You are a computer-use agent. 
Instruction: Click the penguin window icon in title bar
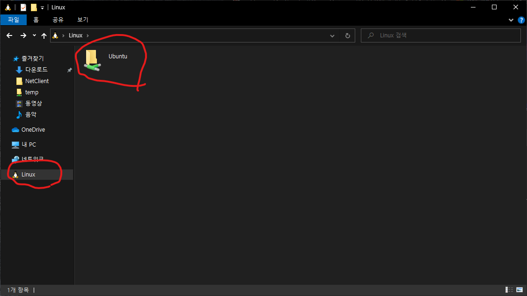8,7
